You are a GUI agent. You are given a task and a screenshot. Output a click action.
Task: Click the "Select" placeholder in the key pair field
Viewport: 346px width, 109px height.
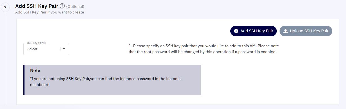coord(32,49)
